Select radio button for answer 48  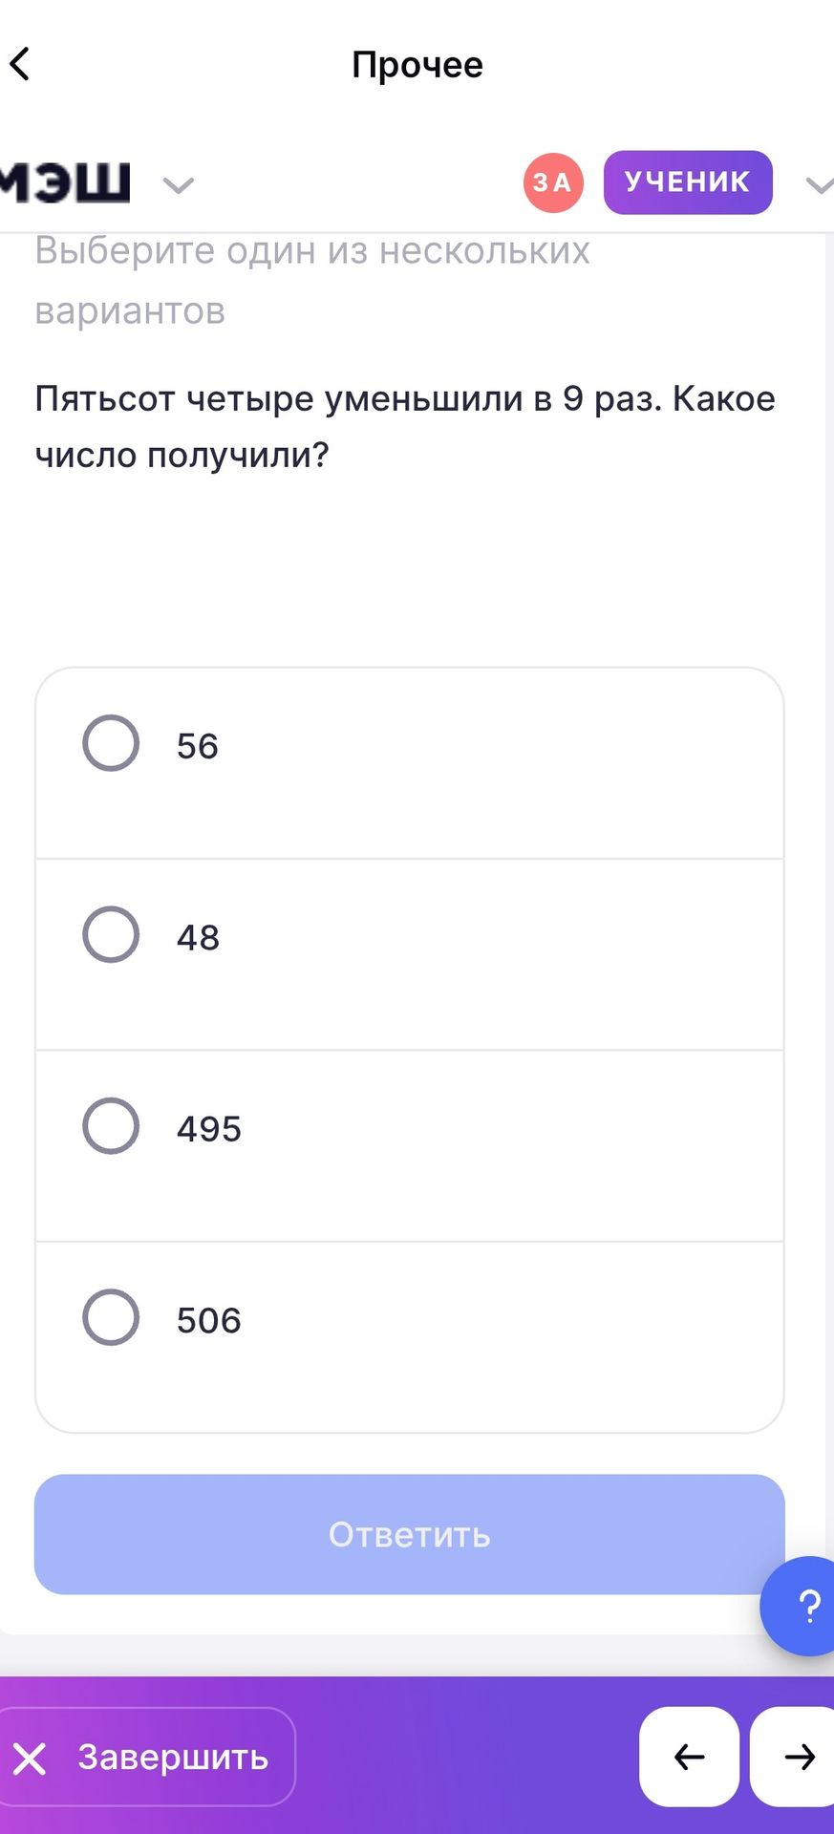click(111, 934)
